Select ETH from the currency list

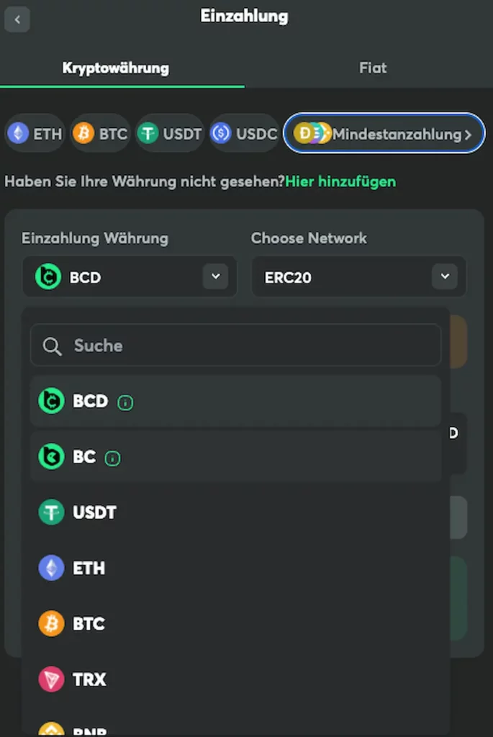tap(89, 569)
